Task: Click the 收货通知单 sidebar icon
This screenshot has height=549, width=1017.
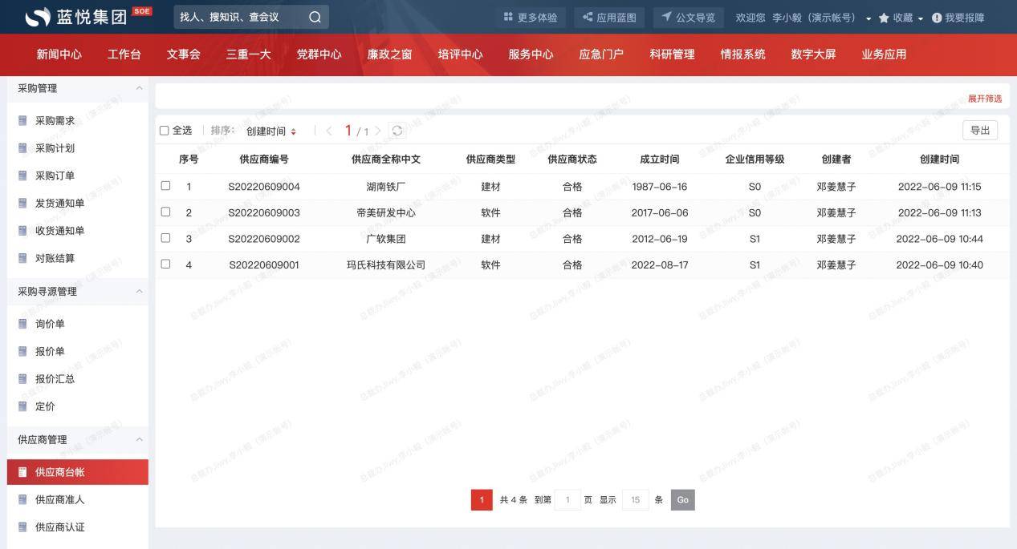Action: point(22,231)
